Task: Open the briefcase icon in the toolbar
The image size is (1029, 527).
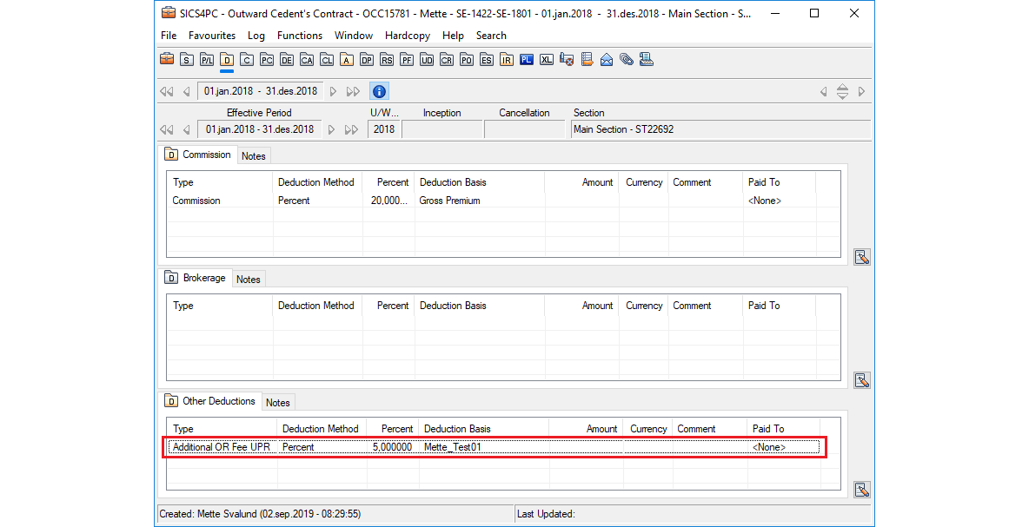Action: coord(167,60)
